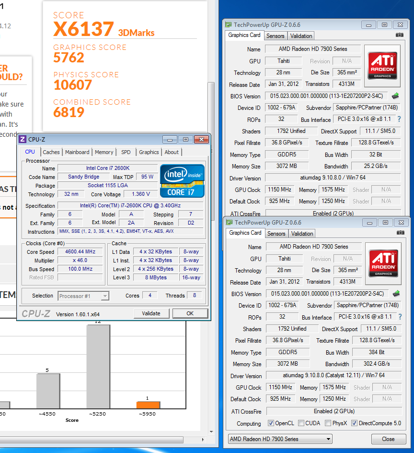Click the Max TDP field 95 W
The width and height of the screenshot is (414, 453).
[x=147, y=177]
